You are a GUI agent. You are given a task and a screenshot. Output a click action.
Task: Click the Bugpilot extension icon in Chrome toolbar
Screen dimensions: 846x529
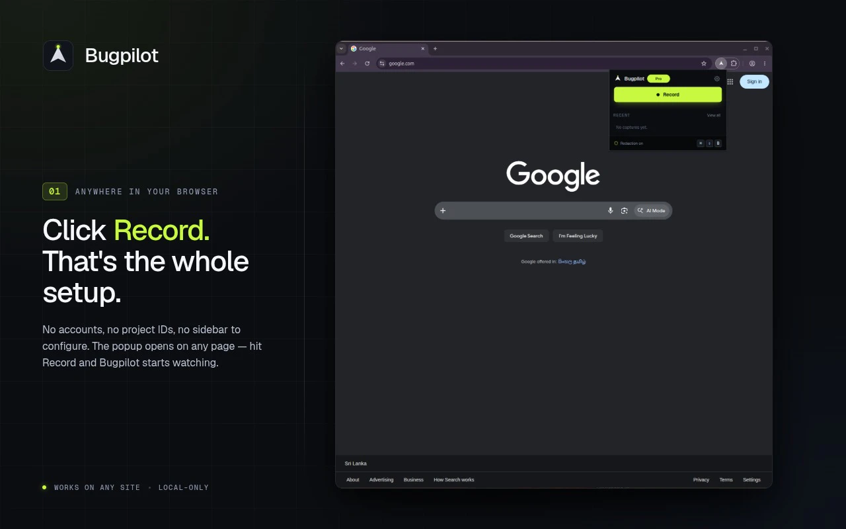(x=721, y=63)
